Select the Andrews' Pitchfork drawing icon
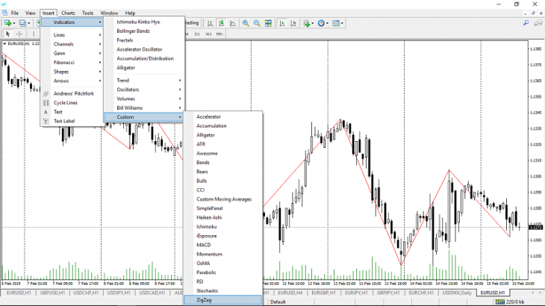This screenshot has width=545, height=306. tap(46, 93)
